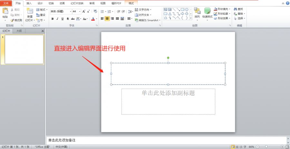290x149 pixels.
Task: Click the Paste clipboard icon
Action: pos(5,11)
